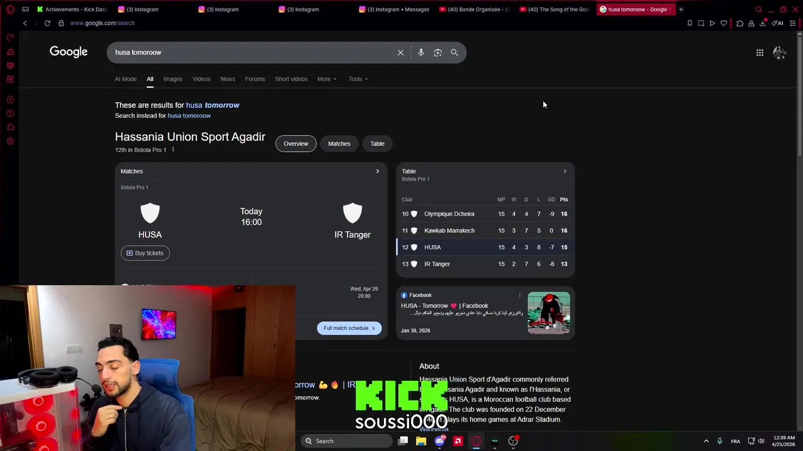Screen dimensions: 803x451
Task: Open GX Control speedometer icon in sidebar
Action: (10, 38)
